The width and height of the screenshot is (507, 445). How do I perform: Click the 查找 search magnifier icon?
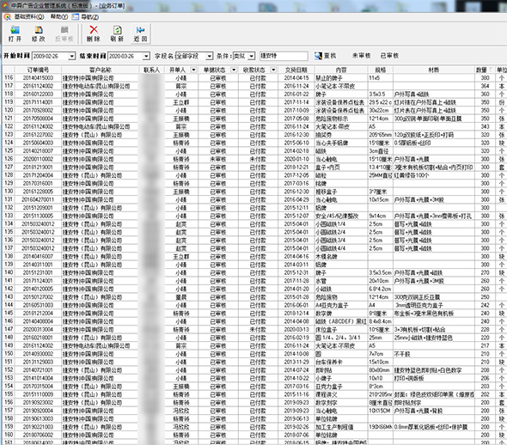318,56
